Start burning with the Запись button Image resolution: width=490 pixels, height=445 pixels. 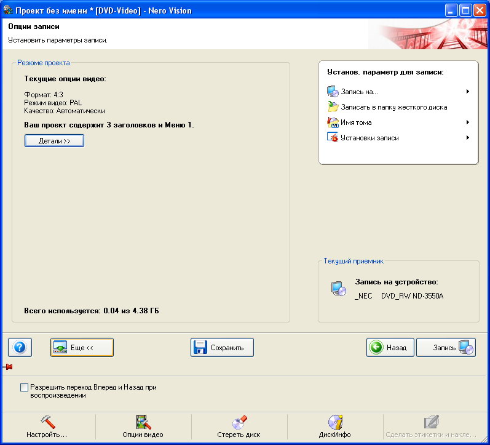[446, 347]
